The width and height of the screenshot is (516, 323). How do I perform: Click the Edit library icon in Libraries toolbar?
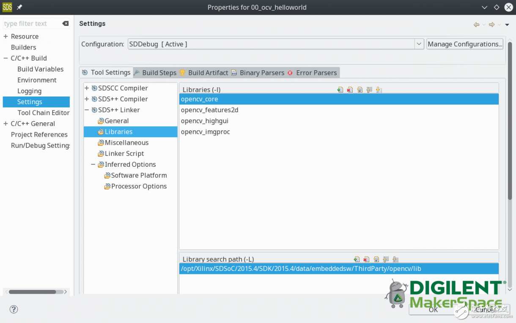point(360,90)
